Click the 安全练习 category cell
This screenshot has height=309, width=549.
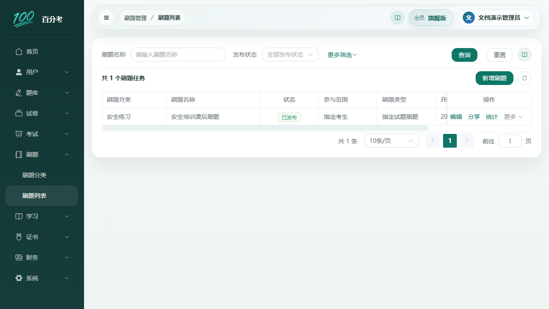coord(134,117)
